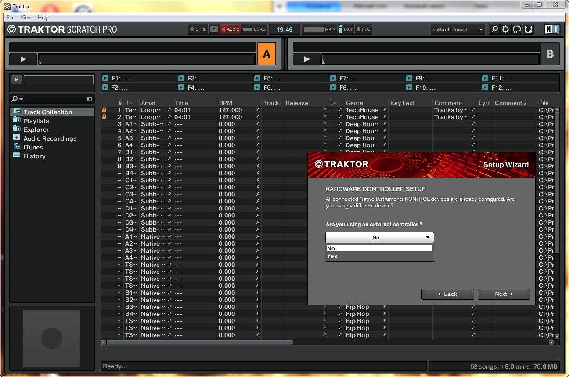Click favorite slot F9 icon
Image resolution: width=569 pixels, height=377 pixels.
[x=409, y=78]
